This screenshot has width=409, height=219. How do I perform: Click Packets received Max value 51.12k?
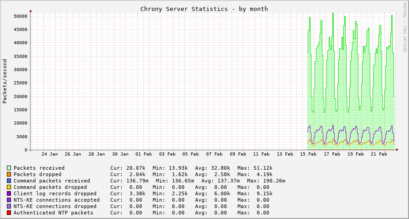pos(263,168)
